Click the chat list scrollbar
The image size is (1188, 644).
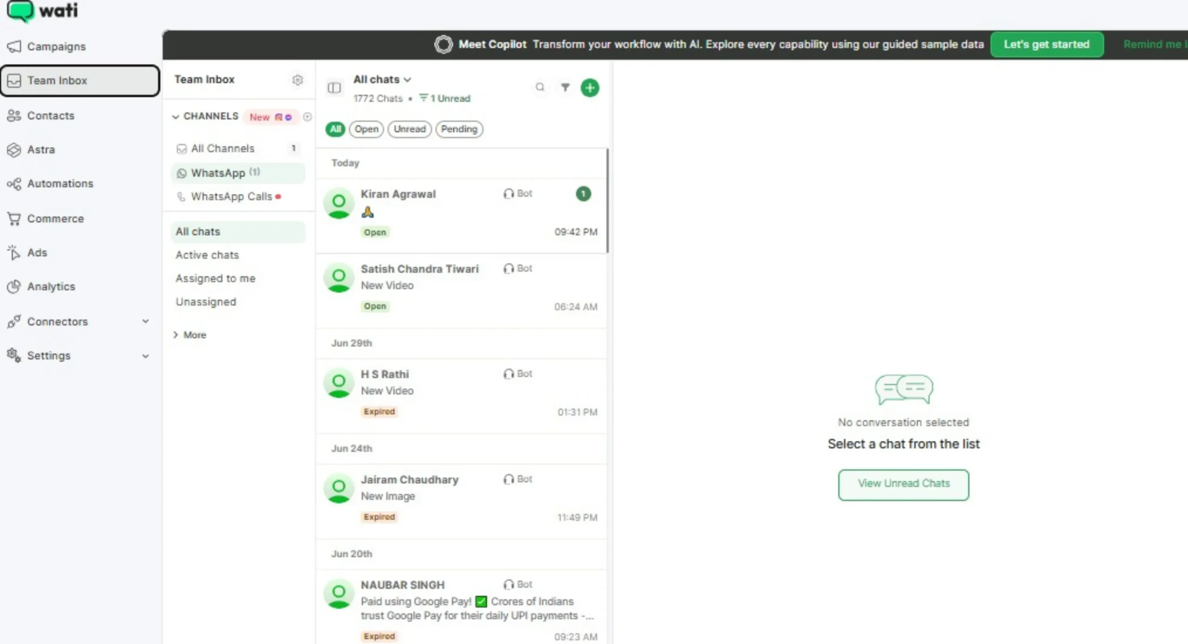point(607,201)
